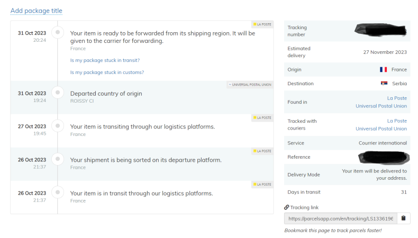Image resolution: width=418 pixels, height=238 pixels.
Task: Click the copy tracking link clipboard icon
Action: pyautogui.click(x=403, y=218)
